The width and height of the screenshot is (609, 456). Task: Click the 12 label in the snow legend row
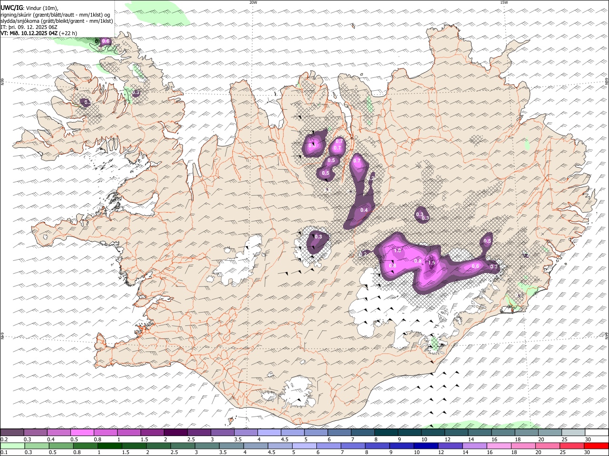[447, 439]
